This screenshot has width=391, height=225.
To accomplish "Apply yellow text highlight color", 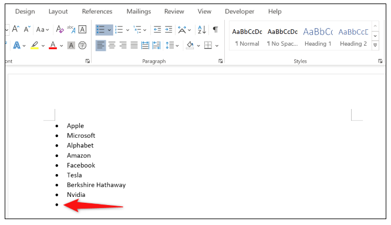I will pos(35,45).
